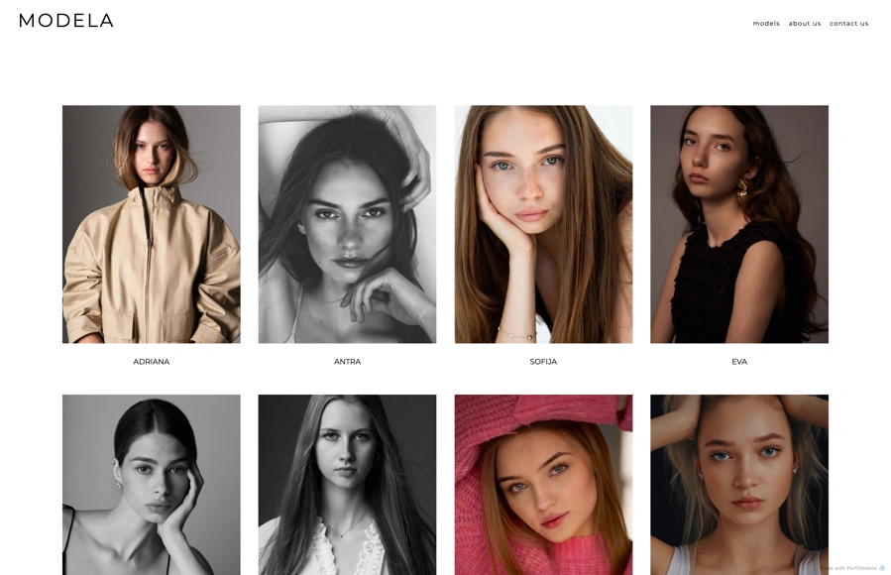The image size is (891, 575).
Task: Select the SOFIJA name label
Action: [543, 362]
